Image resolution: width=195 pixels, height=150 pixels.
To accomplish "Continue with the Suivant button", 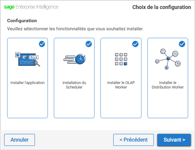I will [174, 140].
